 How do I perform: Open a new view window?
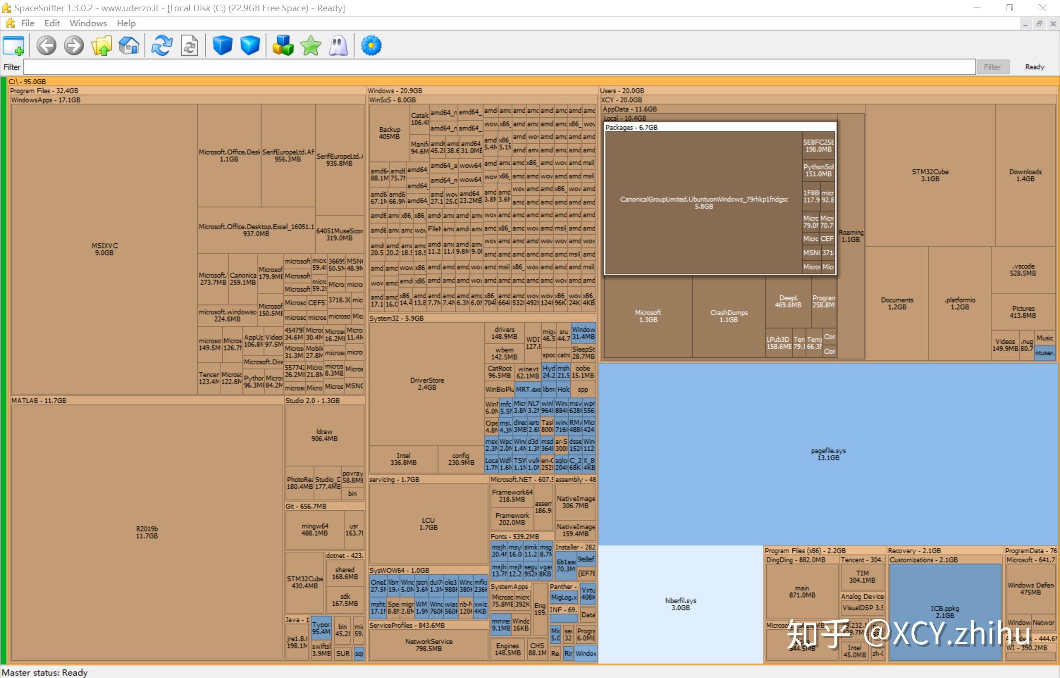click(x=13, y=46)
